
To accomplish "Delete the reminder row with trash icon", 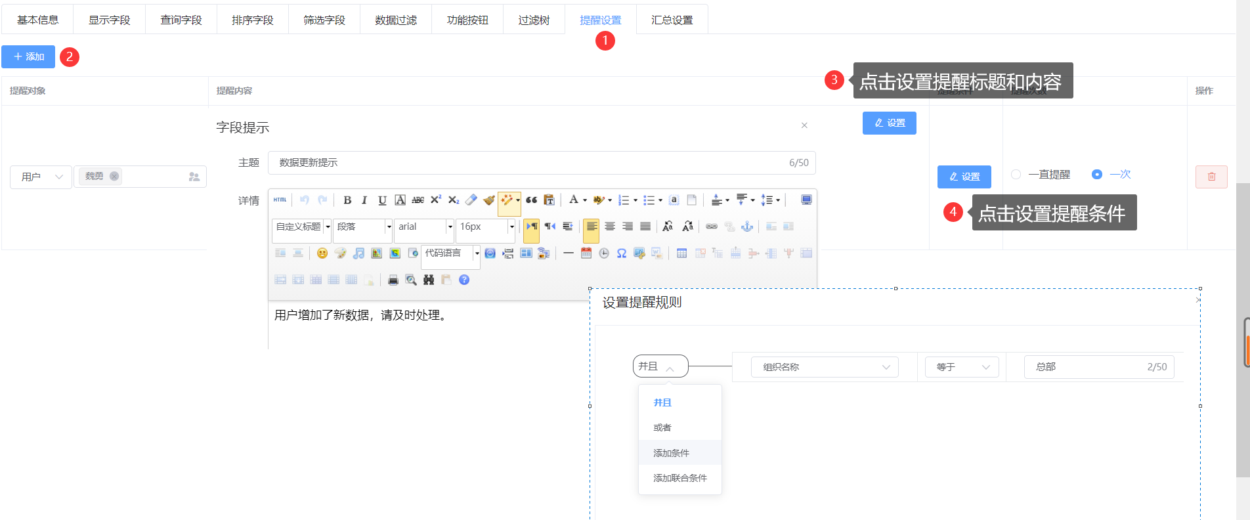I will coord(1211,177).
